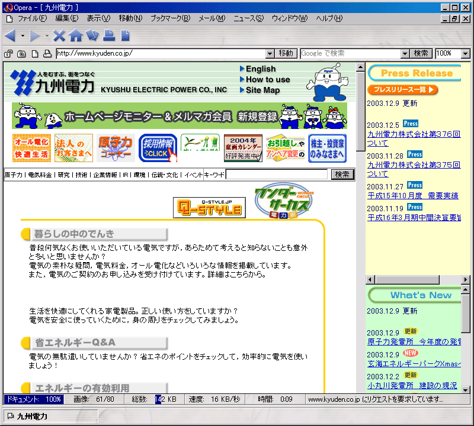The image size is (474, 426).
Task: Click the Print toolbar icon
Action: [109, 35]
